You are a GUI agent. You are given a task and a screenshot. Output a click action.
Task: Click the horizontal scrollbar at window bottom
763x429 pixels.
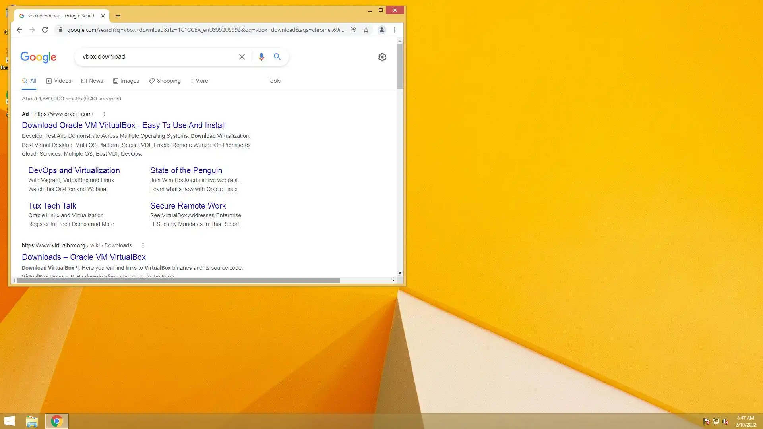click(x=179, y=280)
